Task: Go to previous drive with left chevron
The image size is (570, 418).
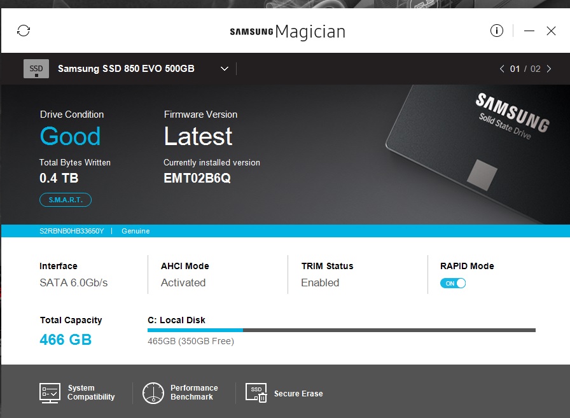Action: pyautogui.click(x=502, y=69)
